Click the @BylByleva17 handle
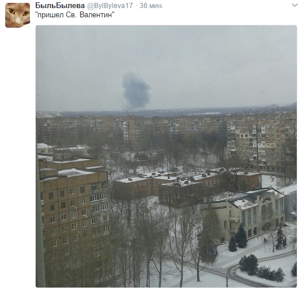The image size is (302, 291). pos(110,6)
